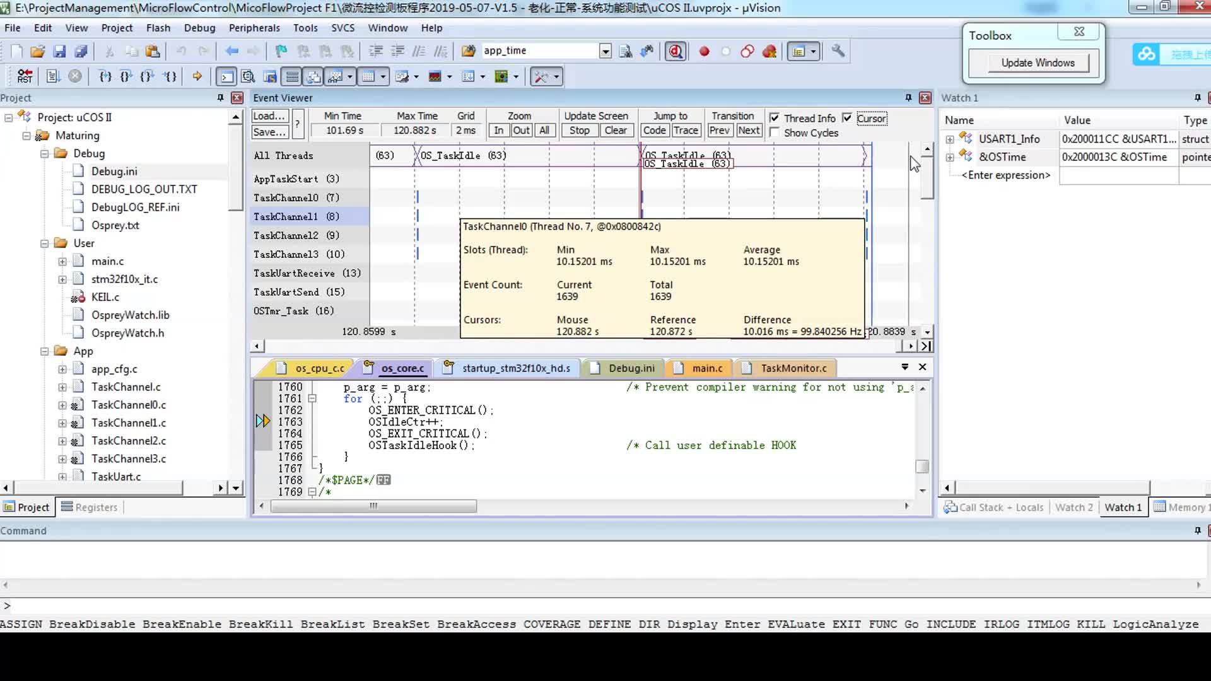Image resolution: width=1211 pixels, height=681 pixels.
Task: Click the Step Into braces icon
Action: (105, 76)
